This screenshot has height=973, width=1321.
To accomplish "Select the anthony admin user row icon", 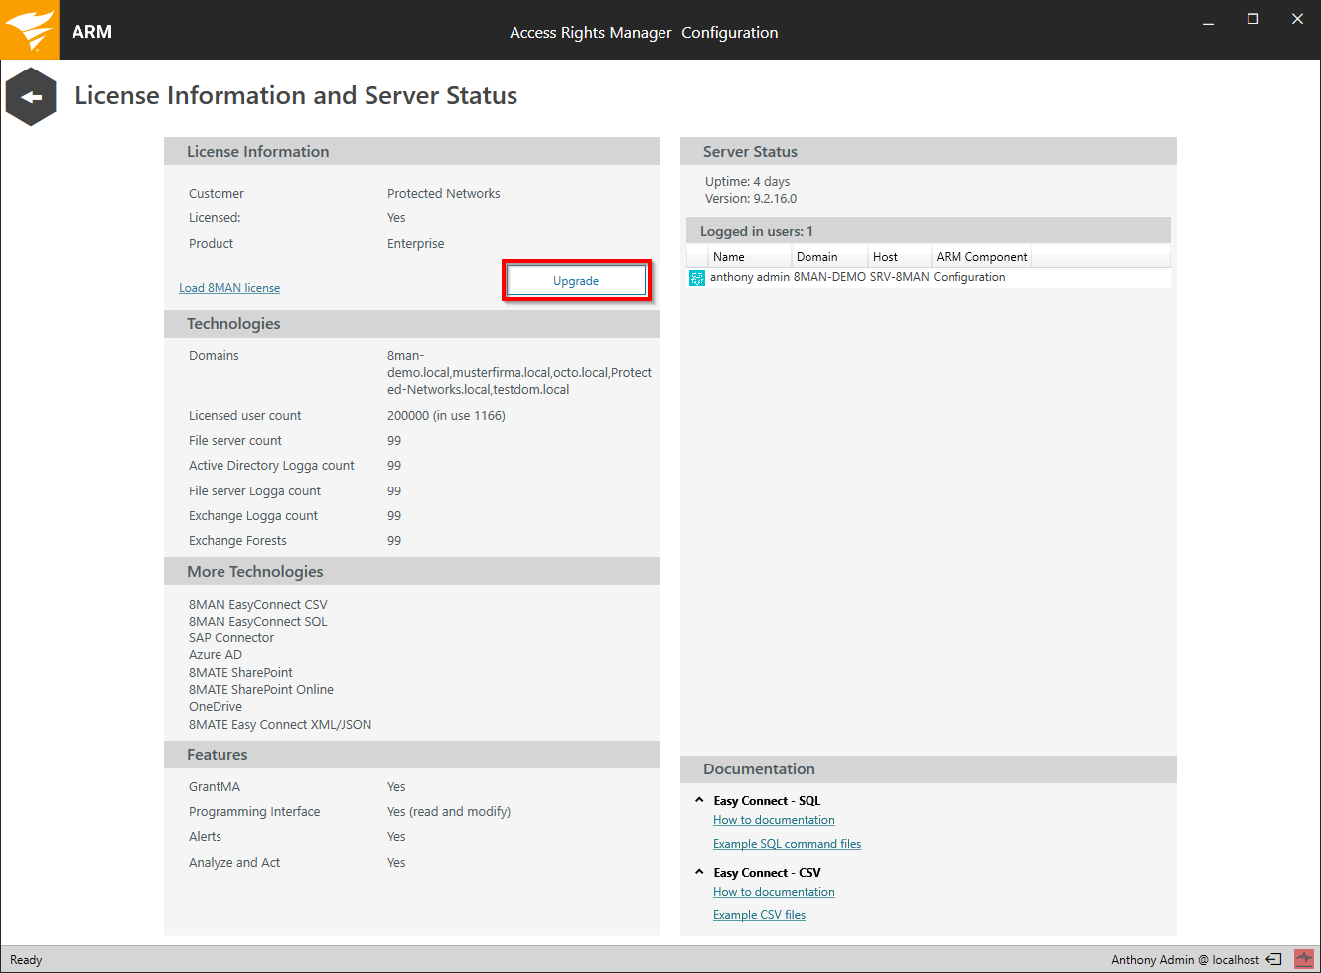I will [696, 277].
